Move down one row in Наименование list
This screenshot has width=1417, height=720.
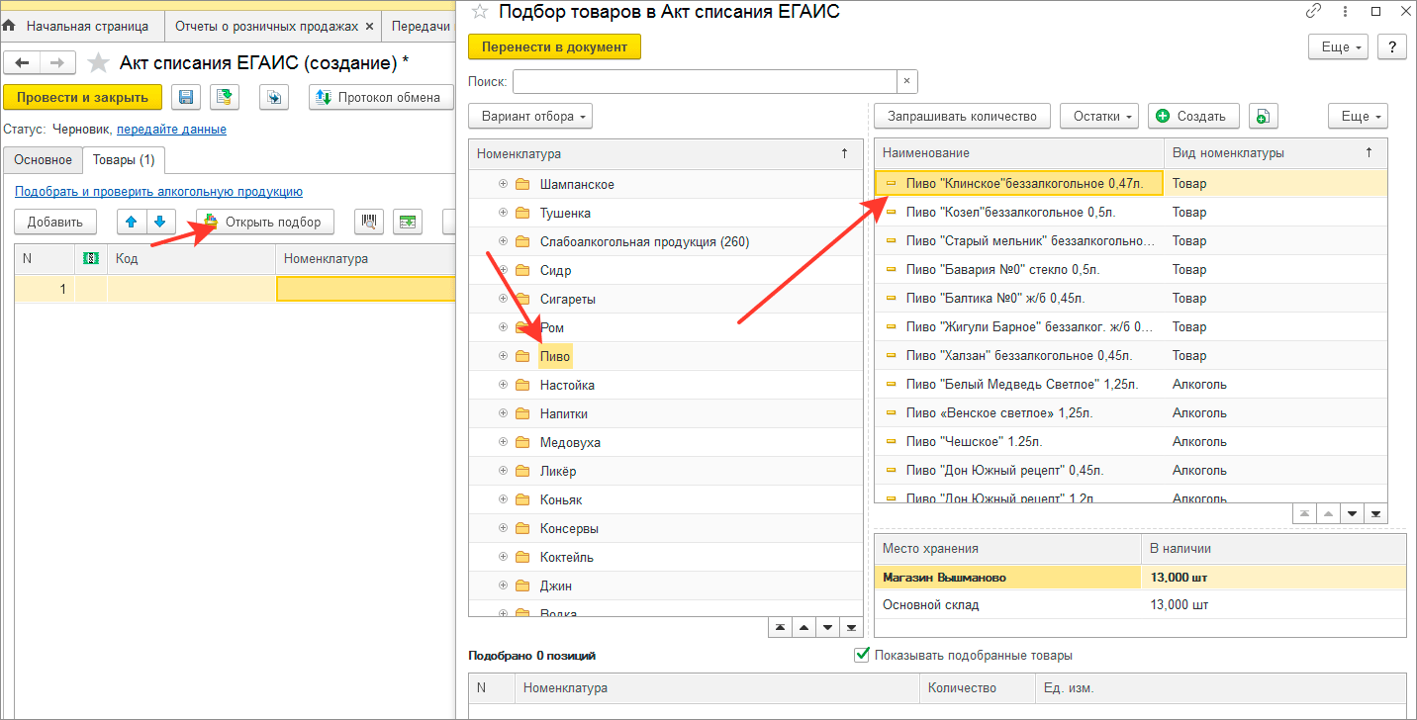coord(1352,513)
